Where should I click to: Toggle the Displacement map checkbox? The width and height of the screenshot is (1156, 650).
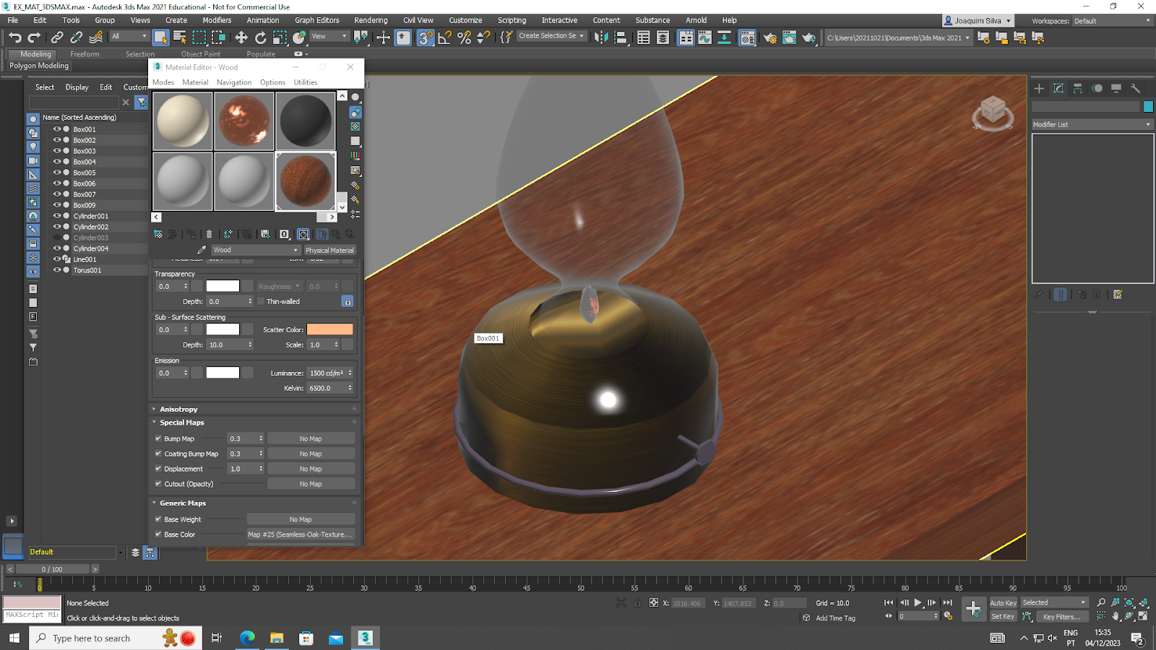(158, 469)
